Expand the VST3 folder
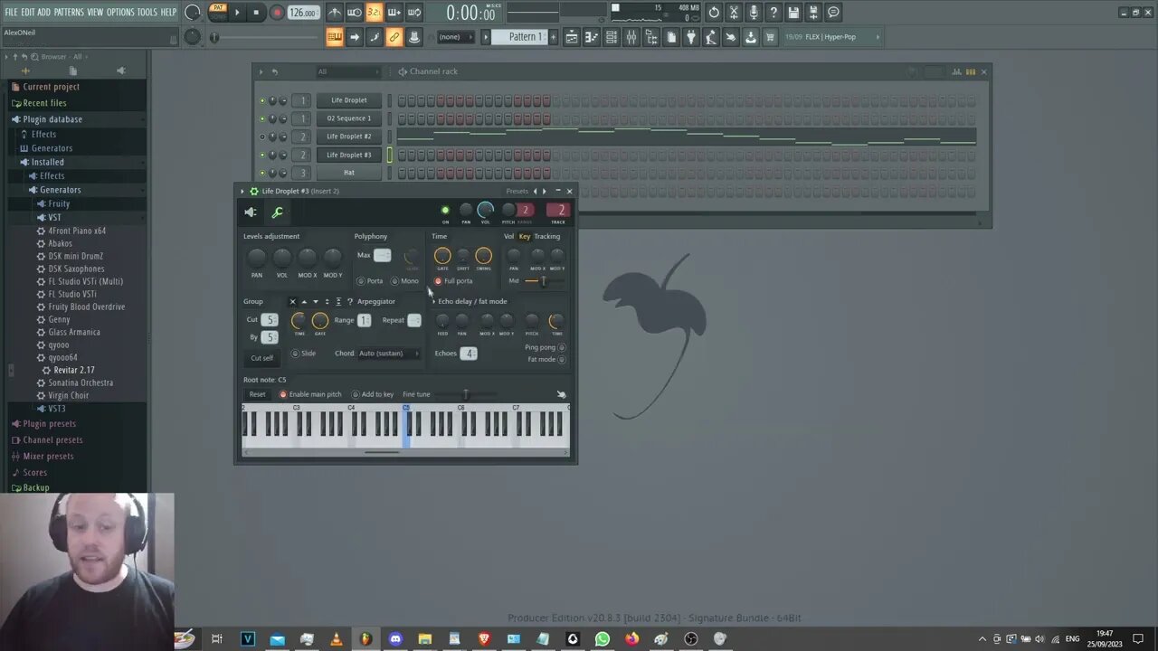Viewport: 1158px width, 651px height. tap(56, 409)
